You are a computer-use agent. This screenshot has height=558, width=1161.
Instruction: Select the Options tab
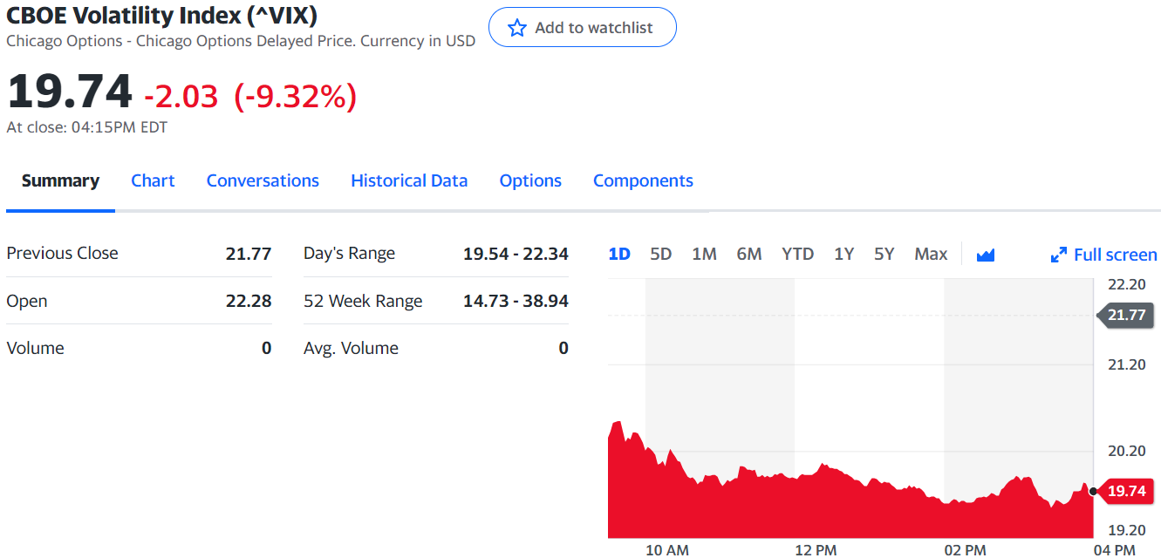click(x=530, y=180)
